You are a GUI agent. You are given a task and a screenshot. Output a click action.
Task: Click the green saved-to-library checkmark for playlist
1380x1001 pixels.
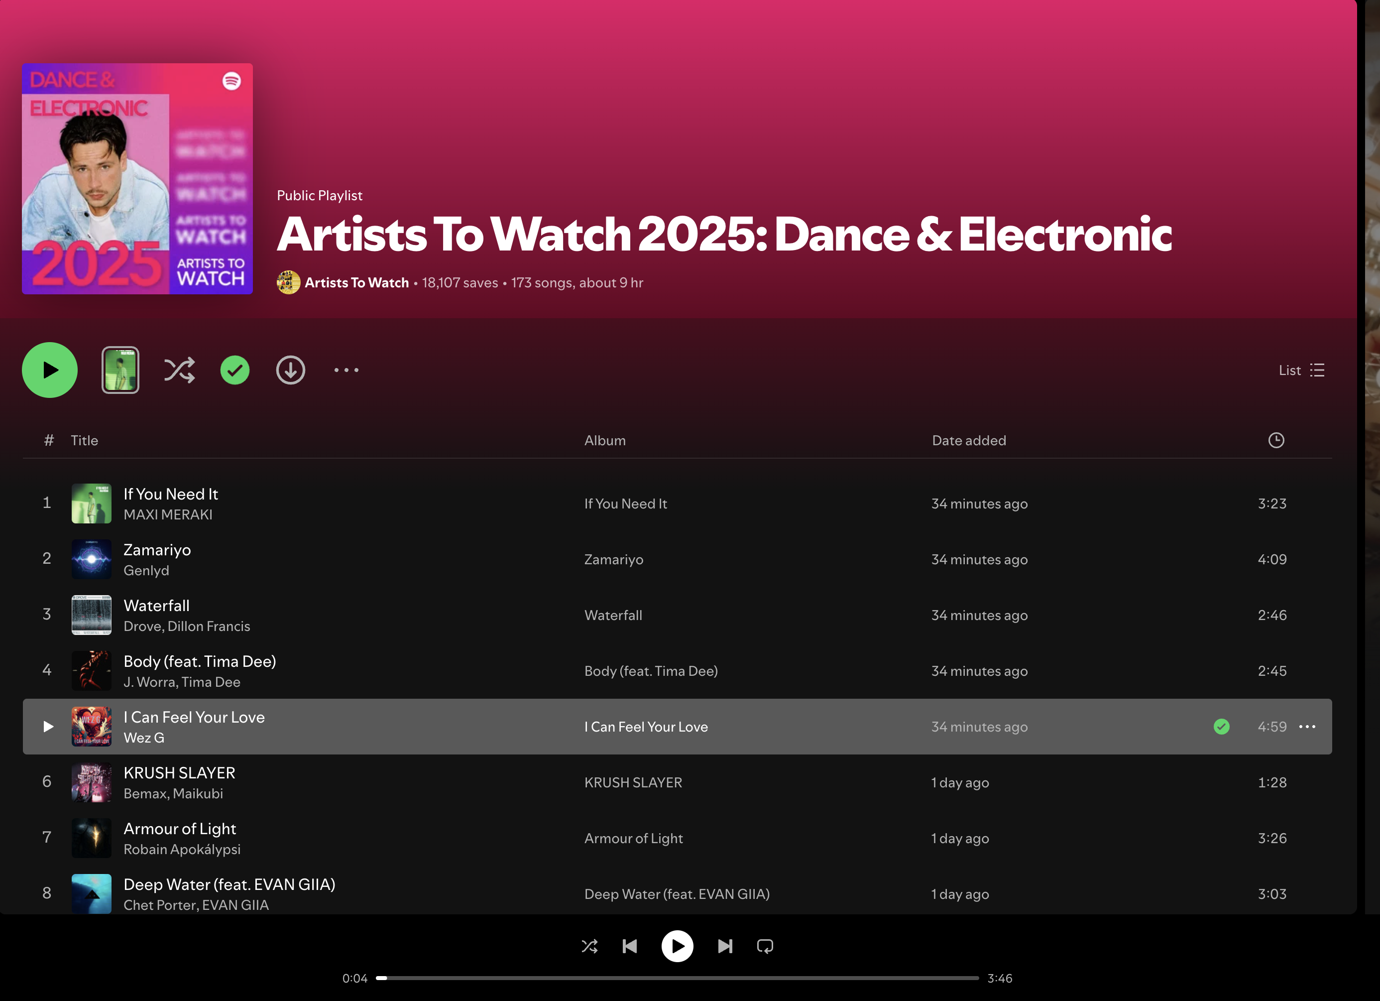point(235,370)
